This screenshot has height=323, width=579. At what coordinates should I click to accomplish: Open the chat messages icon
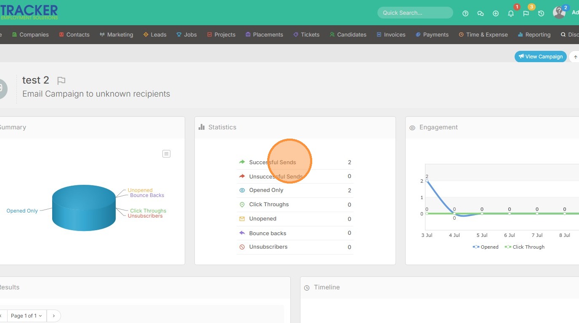pyautogui.click(x=481, y=13)
